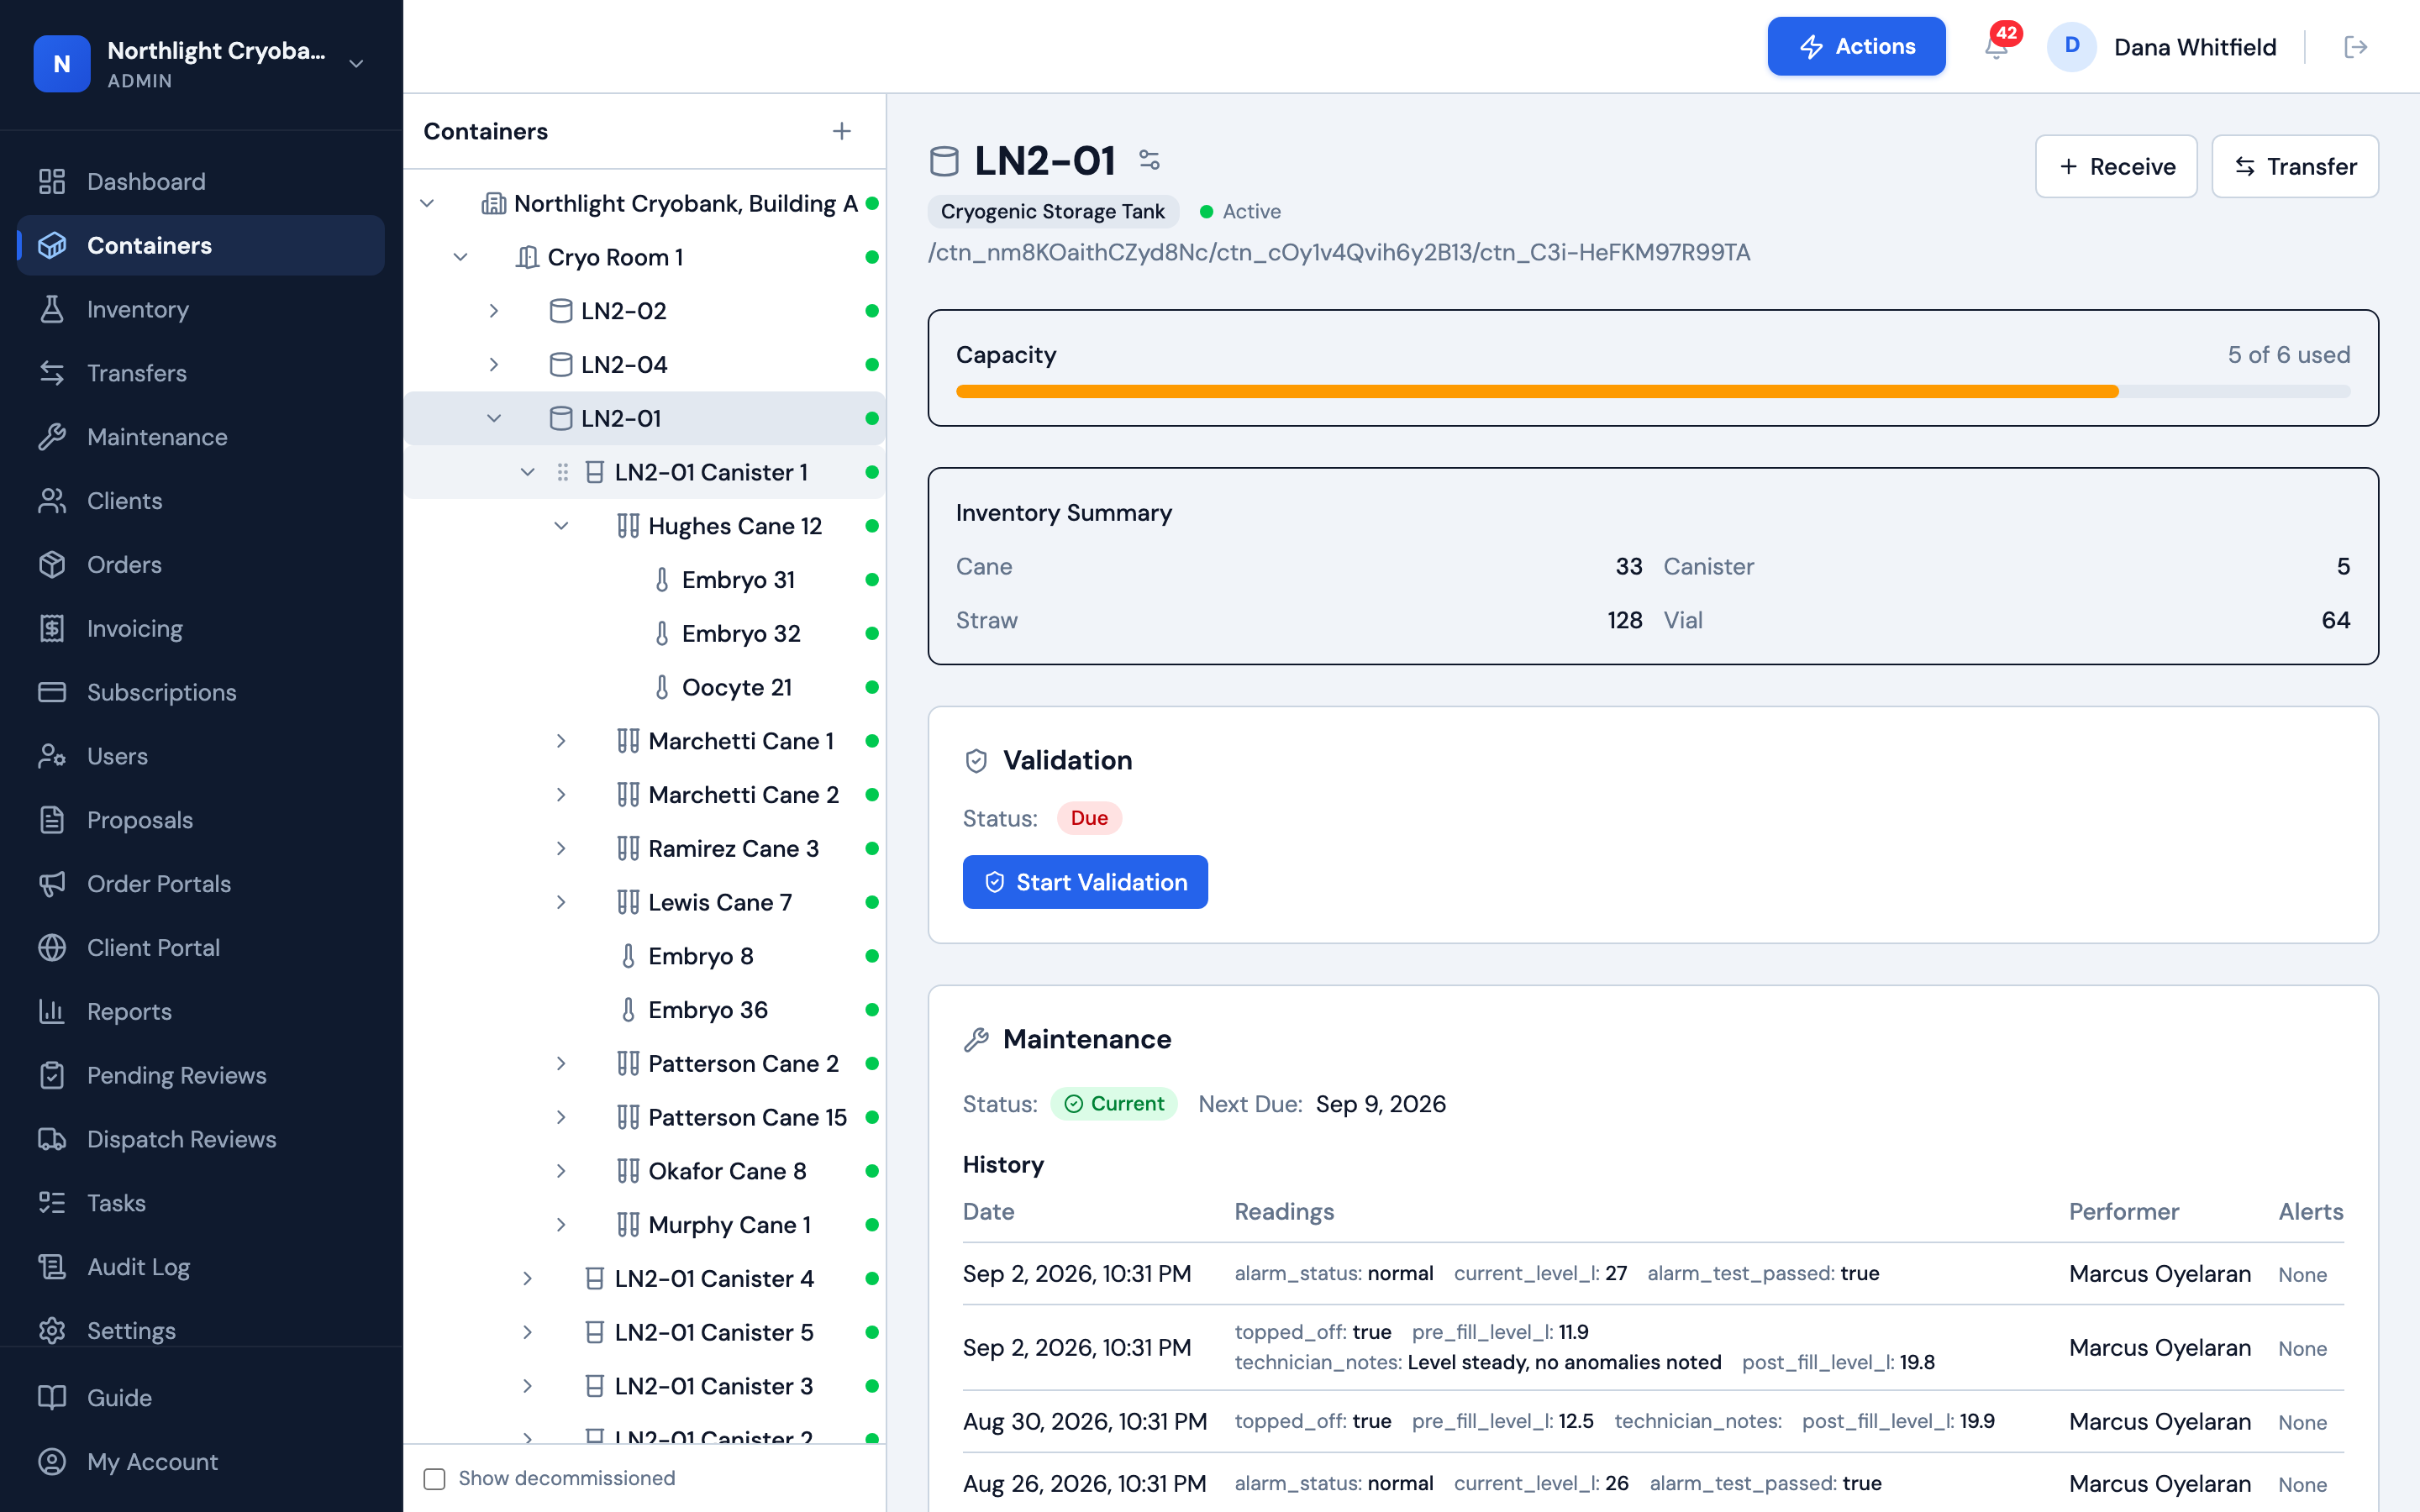Click the Clients people icon
2420x1512 pixels.
pyautogui.click(x=52, y=501)
